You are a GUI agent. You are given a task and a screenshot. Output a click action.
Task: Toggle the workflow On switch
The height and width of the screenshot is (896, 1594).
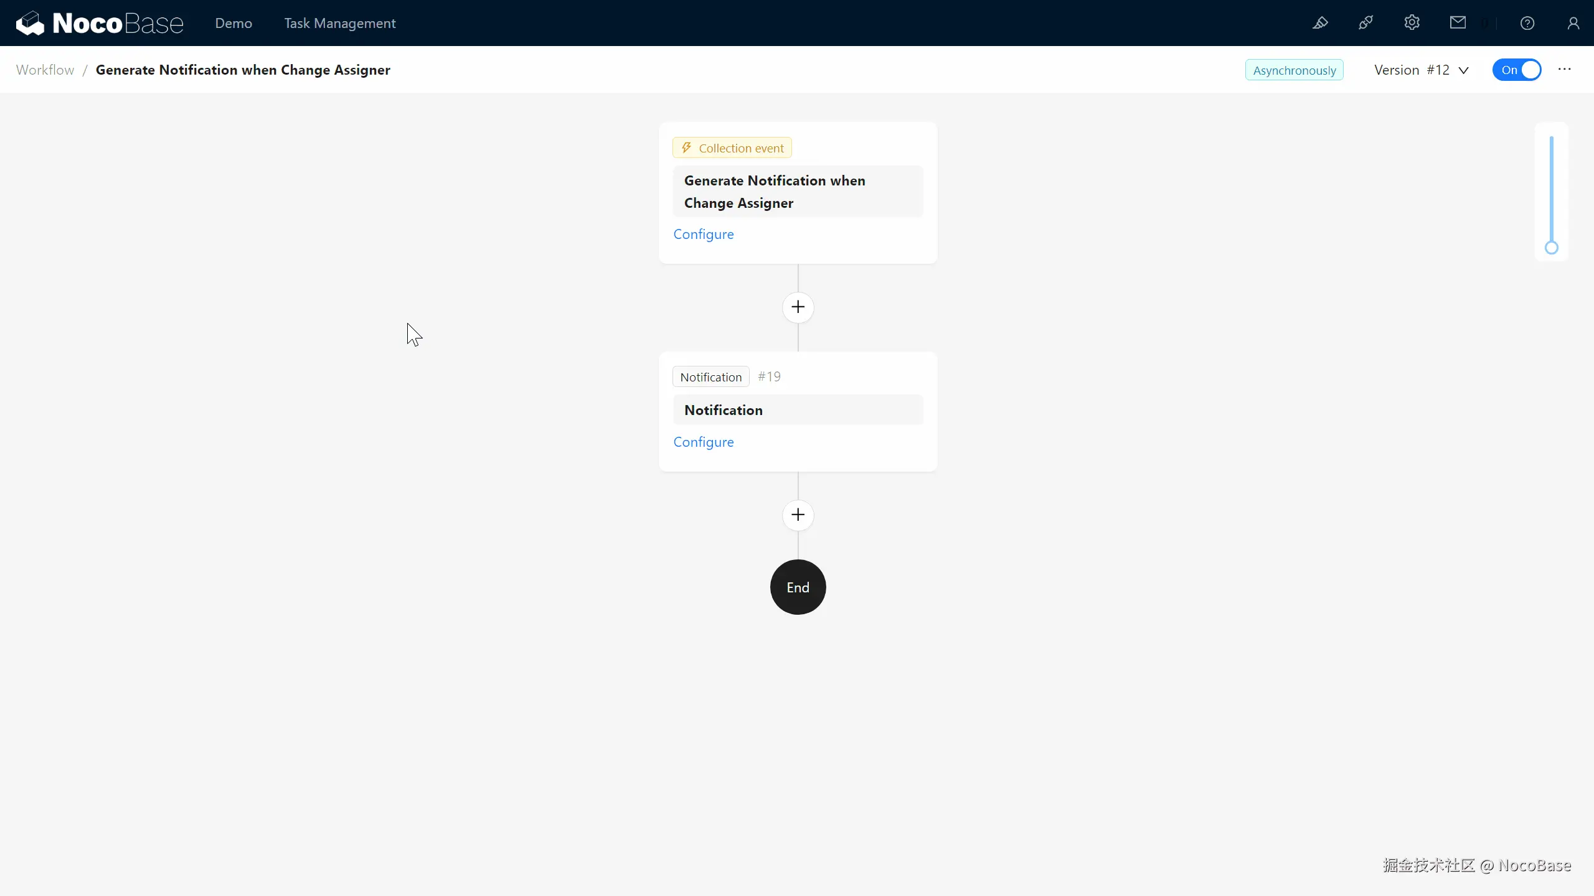(1517, 70)
